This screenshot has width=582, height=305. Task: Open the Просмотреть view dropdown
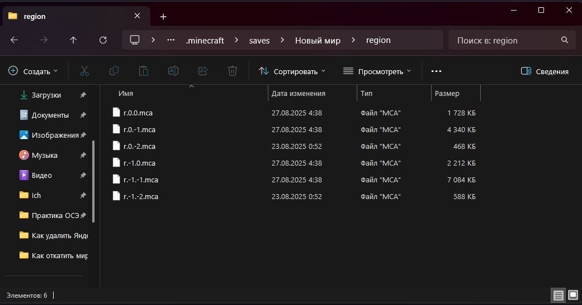[x=377, y=71]
